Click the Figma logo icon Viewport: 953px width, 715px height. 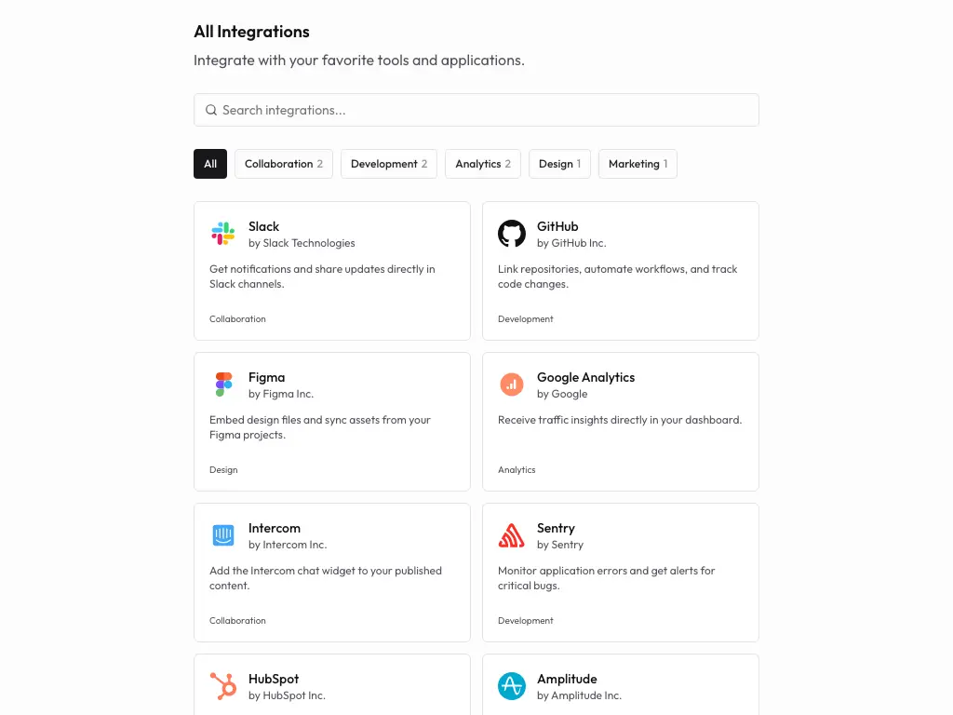tap(222, 384)
